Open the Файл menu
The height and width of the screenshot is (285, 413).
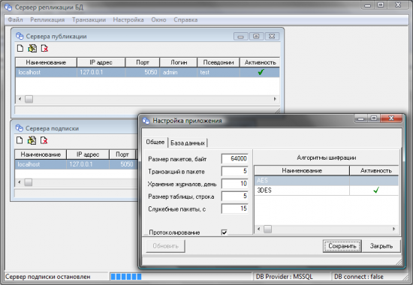coord(15,19)
